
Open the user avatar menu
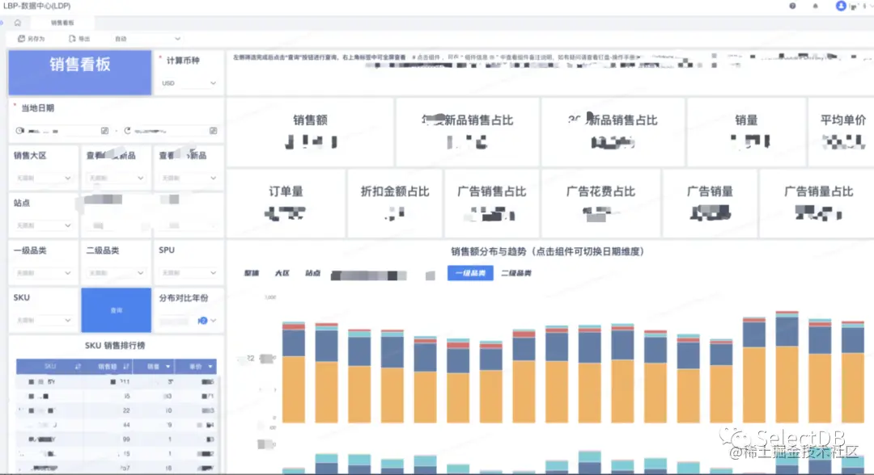tap(841, 6)
